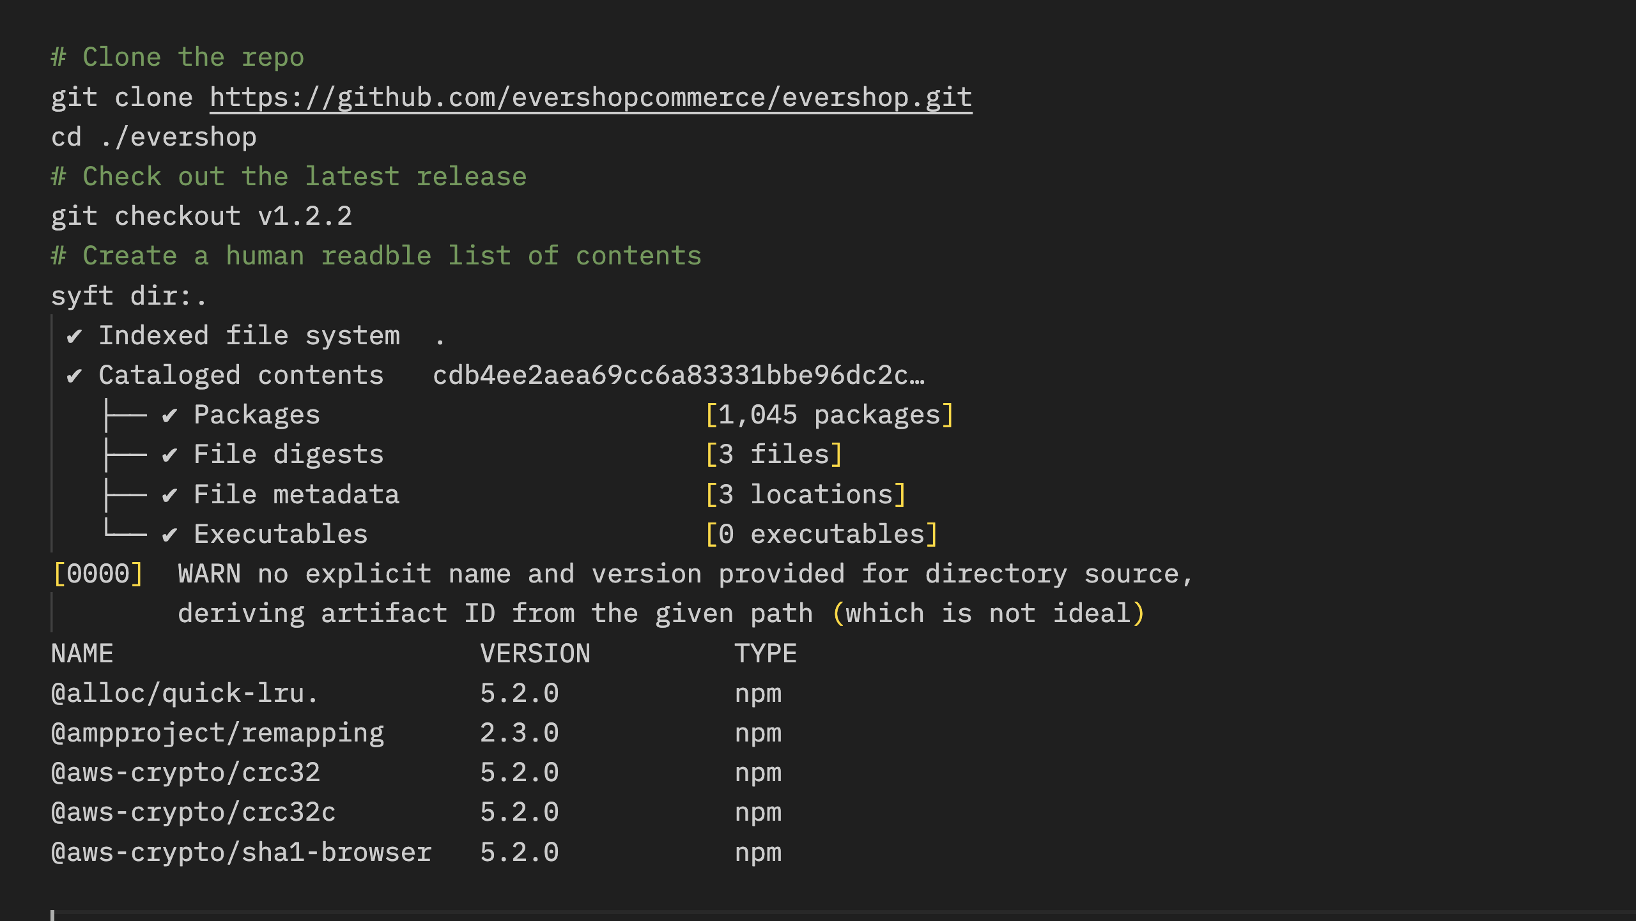Click version '5.2.0' in the @aws-crypto/sha1-browser row
1636x921 pixels.
click(x=520, y=853)
